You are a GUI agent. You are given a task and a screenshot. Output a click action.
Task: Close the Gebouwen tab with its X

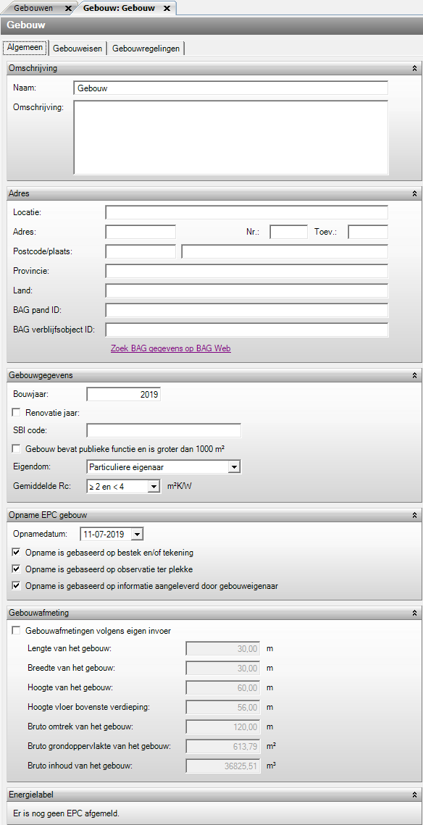pyautogui.click(x=68, y=9)
